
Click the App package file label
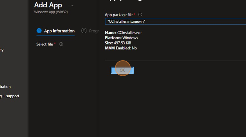[x=119, y=15]
